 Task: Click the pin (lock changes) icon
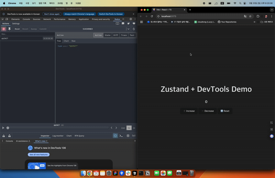[x=10, y=29]
